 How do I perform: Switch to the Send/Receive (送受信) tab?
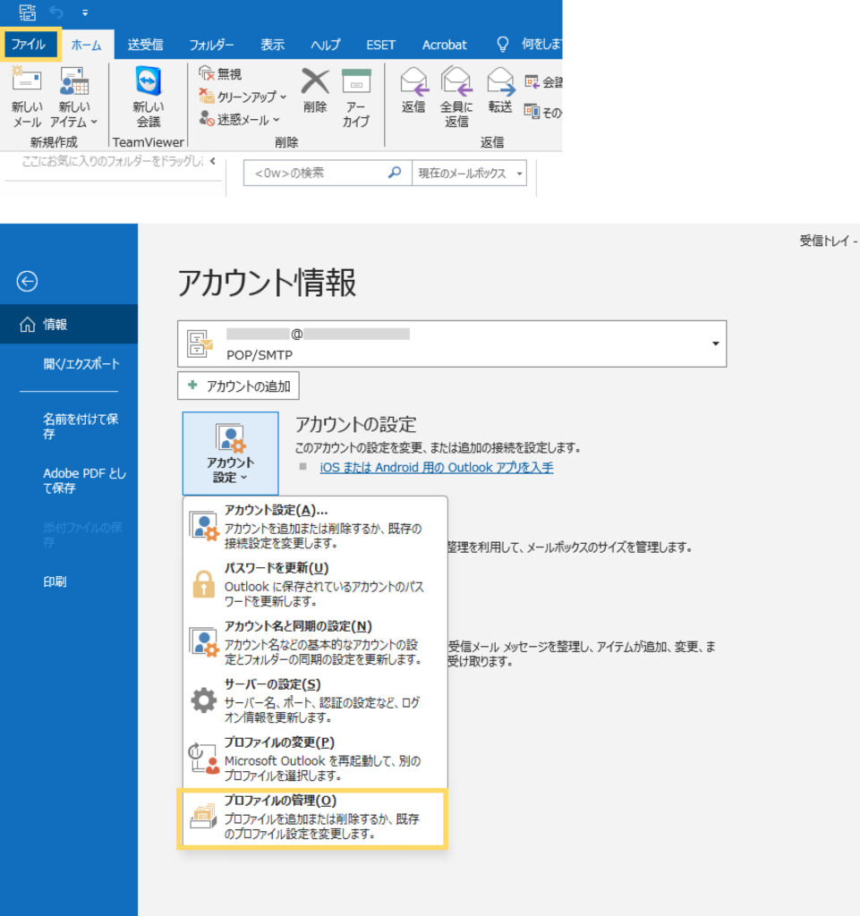pyautogui.click(x=145, y=45)
